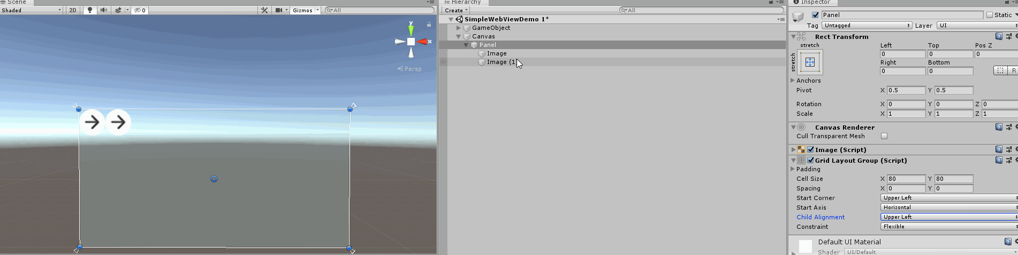Toggle the Panel active checkbox
Viewport: 1018px width, 255px height.
click(x=815, y=15)
